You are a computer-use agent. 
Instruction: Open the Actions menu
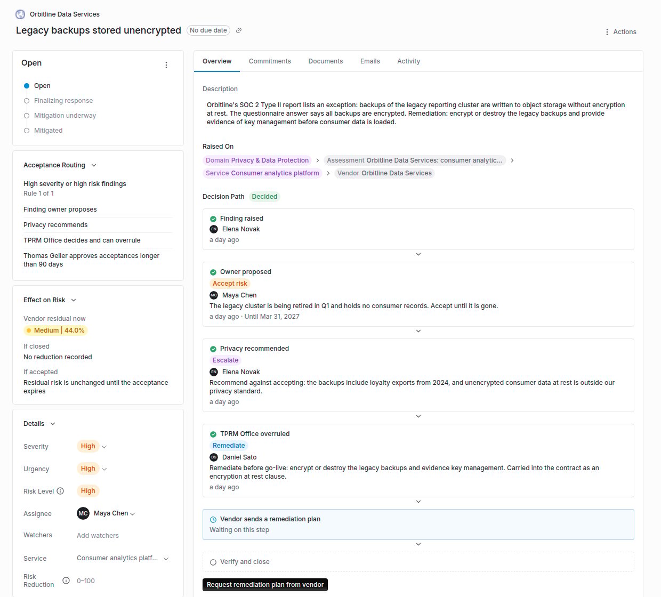620,32
